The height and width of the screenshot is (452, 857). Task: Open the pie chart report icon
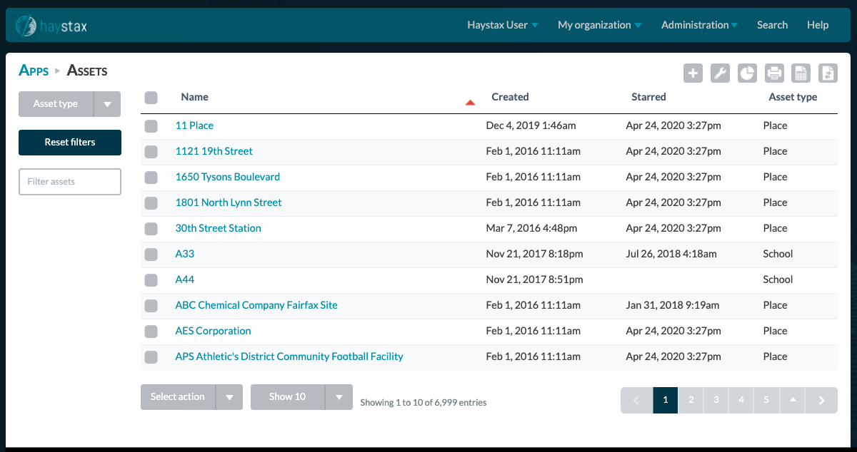coord(747,73)
